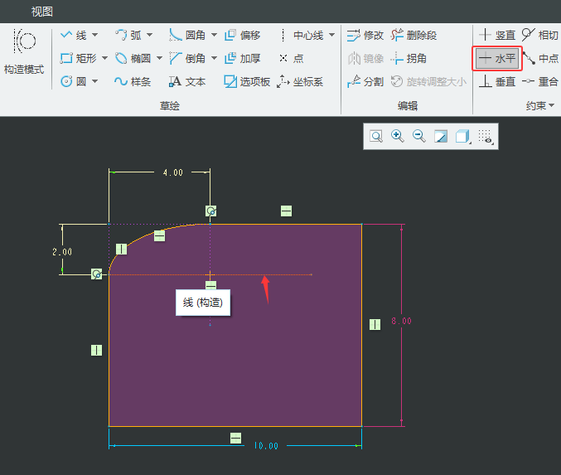Select the Point (点) tool
561x475 pixels.
click(291, 58)
